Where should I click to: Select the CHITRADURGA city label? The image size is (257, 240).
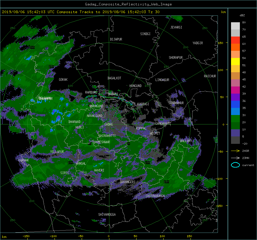(155, 196)
